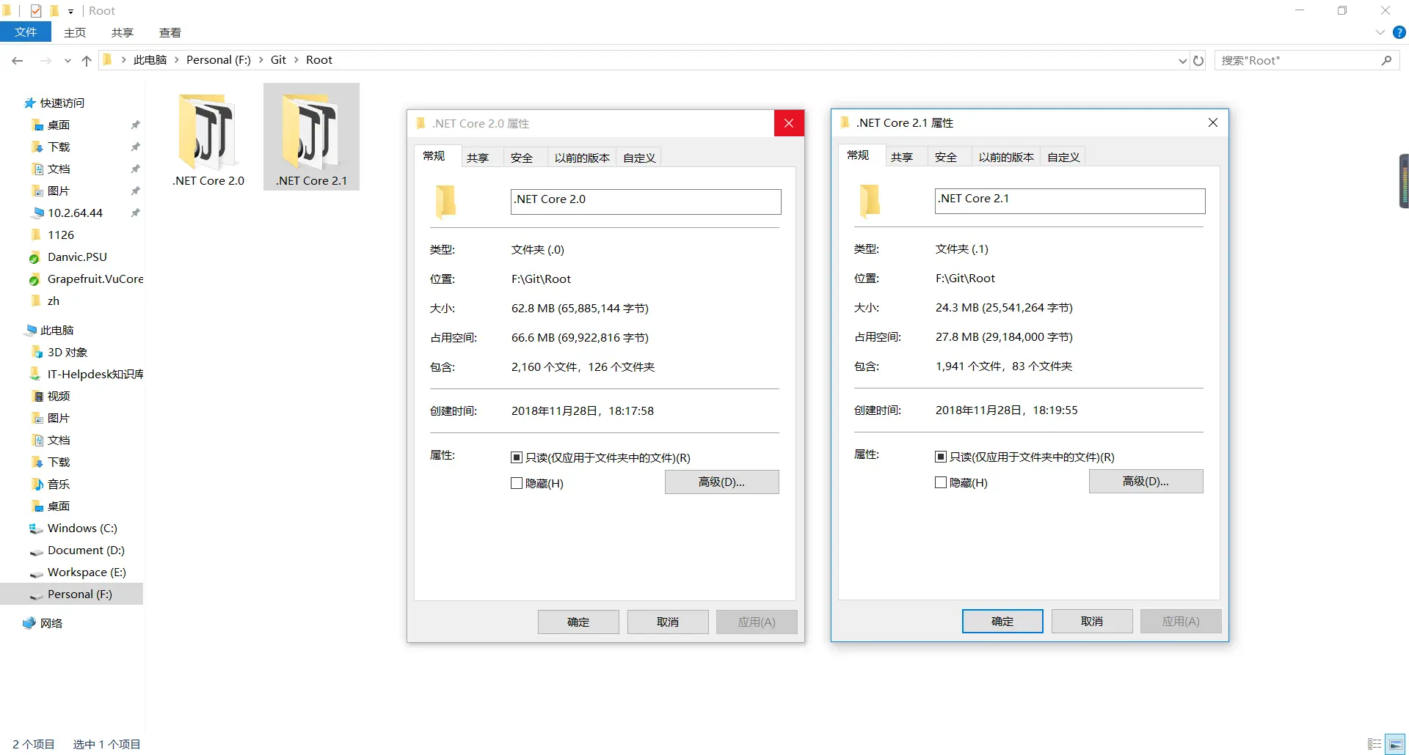Switch to large icons view via status bar icon
Image resolution: width=1409 pixels, height=755 pixels.
click(1395, 744)
